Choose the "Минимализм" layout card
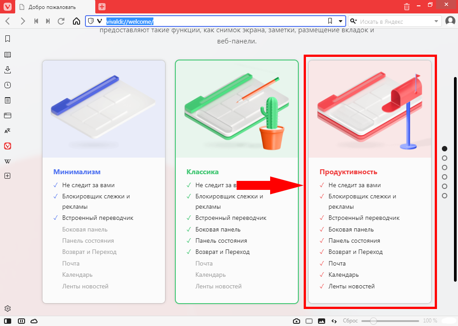 pyautogui.click(x=104, y=181)
